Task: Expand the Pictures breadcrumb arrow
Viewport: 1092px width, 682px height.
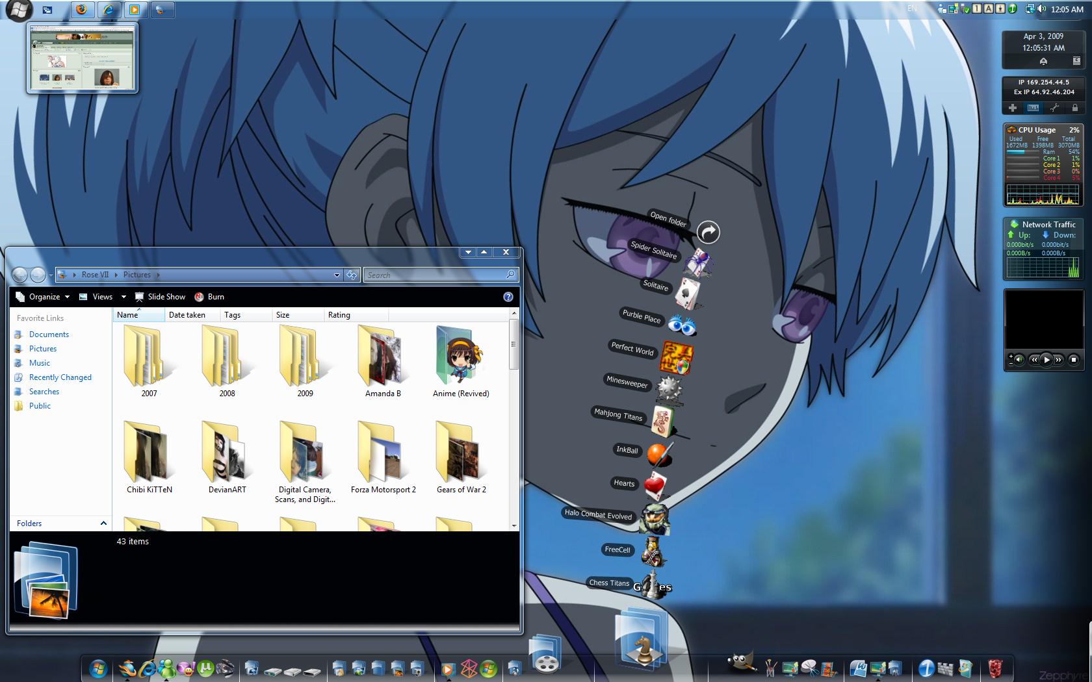Action: (x=158, y=275)
